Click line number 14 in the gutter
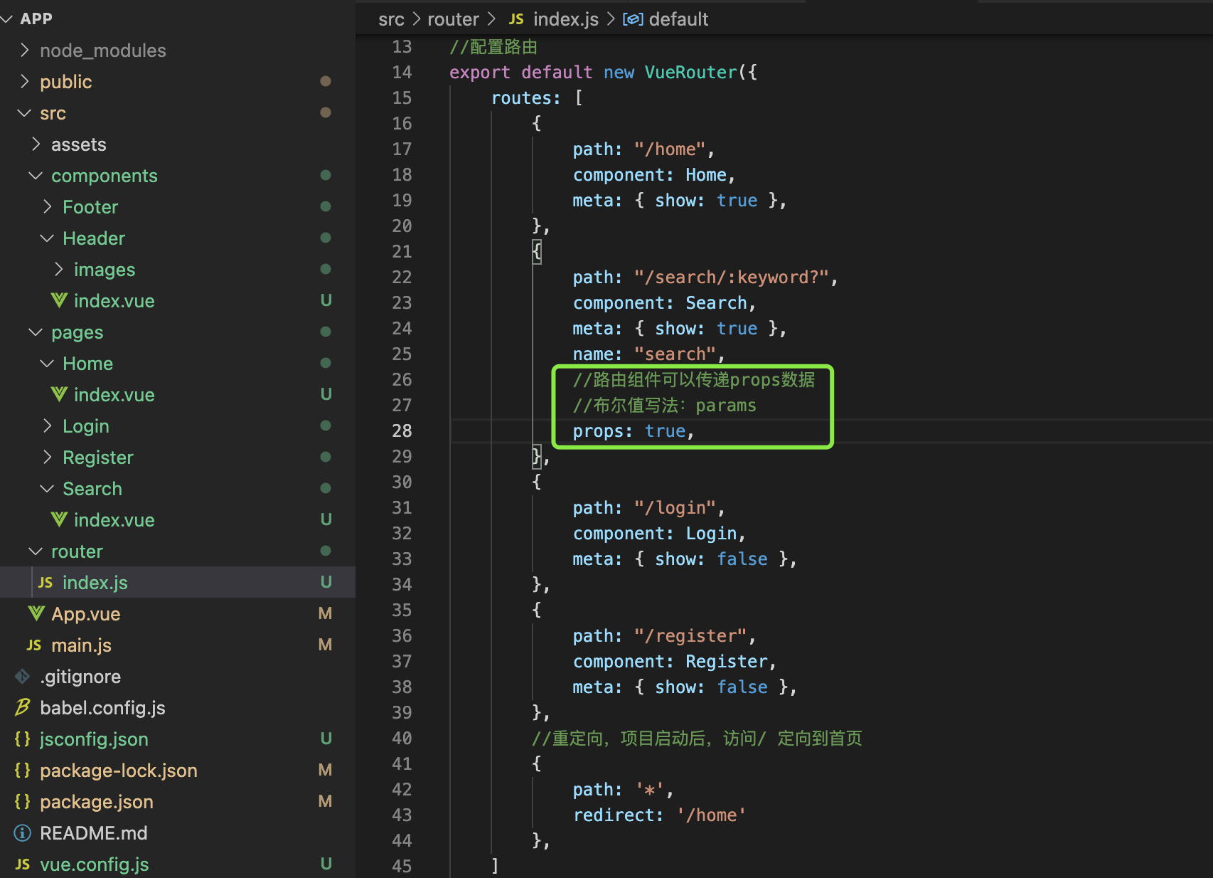1213x878 pixels. (402, 73)
